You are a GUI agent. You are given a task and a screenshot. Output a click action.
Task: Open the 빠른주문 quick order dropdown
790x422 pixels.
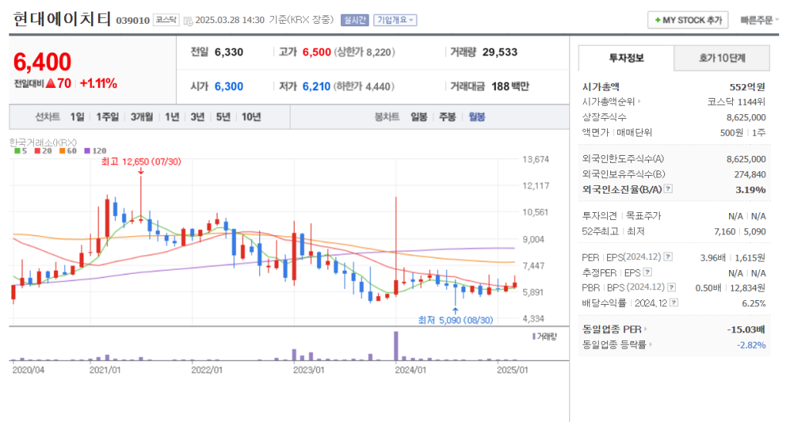[x=759, y=20]
